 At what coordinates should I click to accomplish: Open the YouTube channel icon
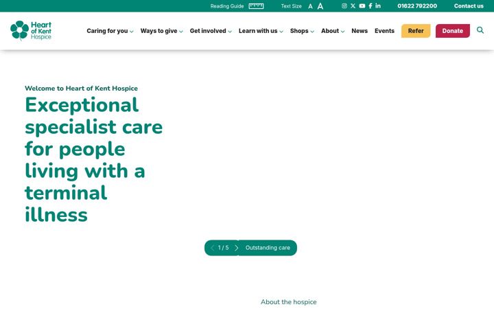coord(362,6)
